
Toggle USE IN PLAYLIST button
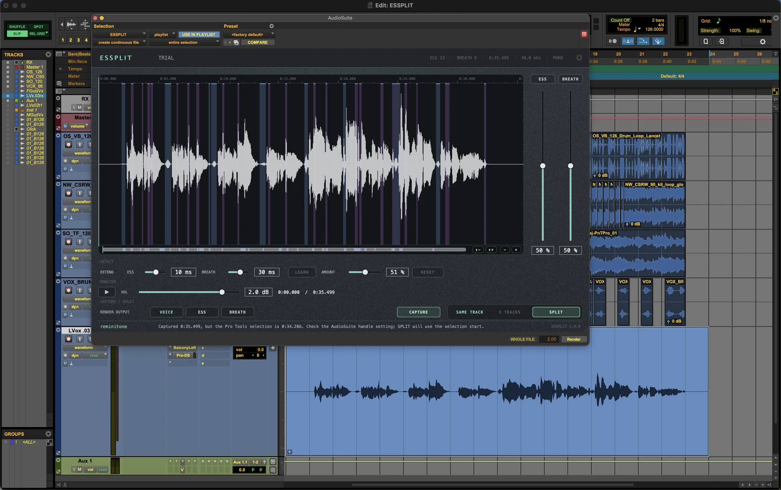point(199,35)
